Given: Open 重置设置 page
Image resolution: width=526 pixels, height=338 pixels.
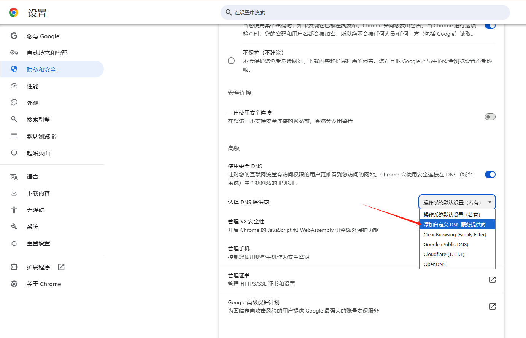Looking at the screenshot, I should [52, 243].
